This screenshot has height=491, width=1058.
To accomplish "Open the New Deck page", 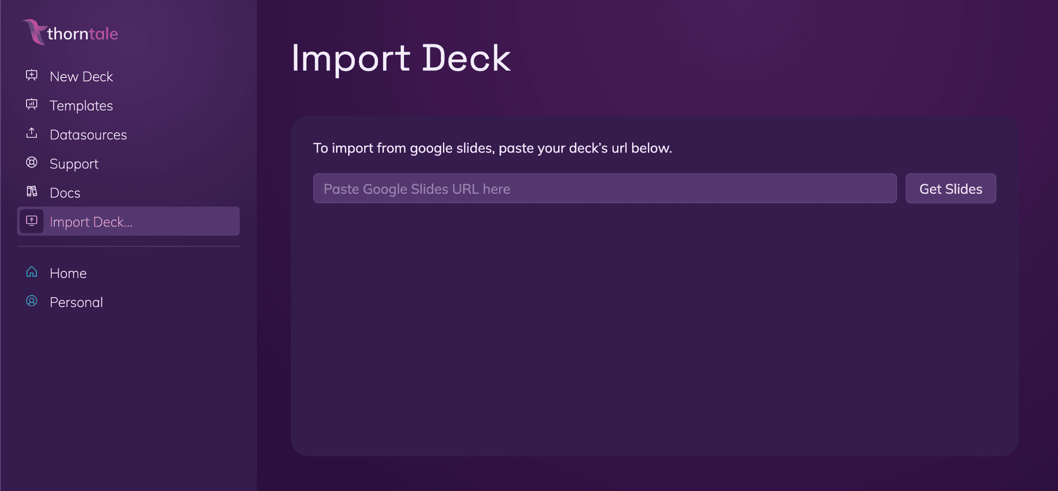I will (81, 77).
